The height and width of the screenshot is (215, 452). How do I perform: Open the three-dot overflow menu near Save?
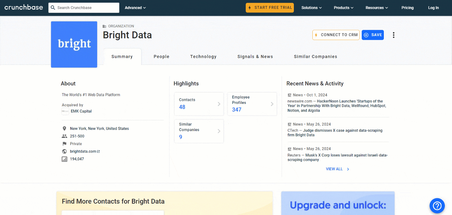pos(393,35)
